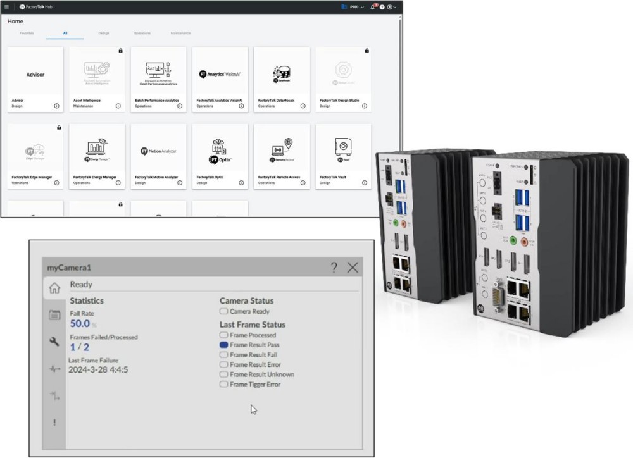Open the user account menu
The height and width of the screenshot is (458, 633).
click(392, 7)
